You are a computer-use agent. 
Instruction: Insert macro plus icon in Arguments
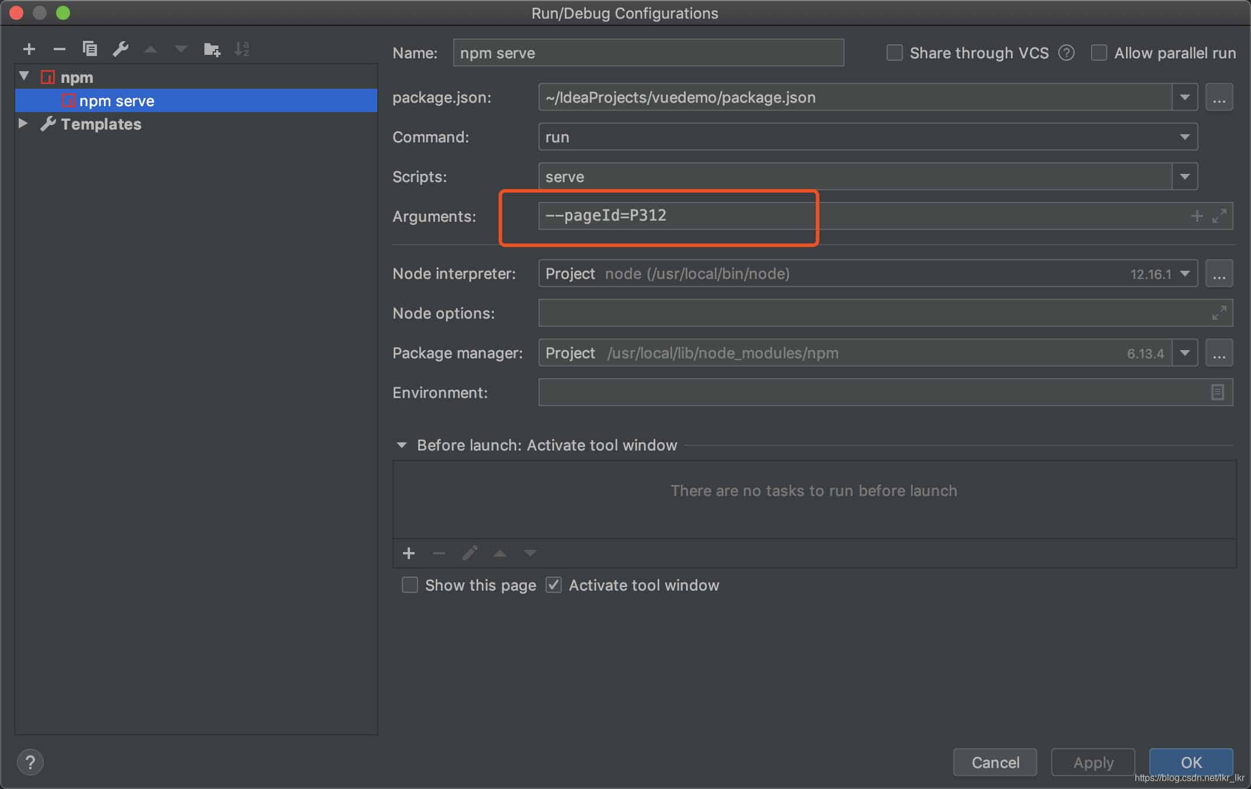1197,216
